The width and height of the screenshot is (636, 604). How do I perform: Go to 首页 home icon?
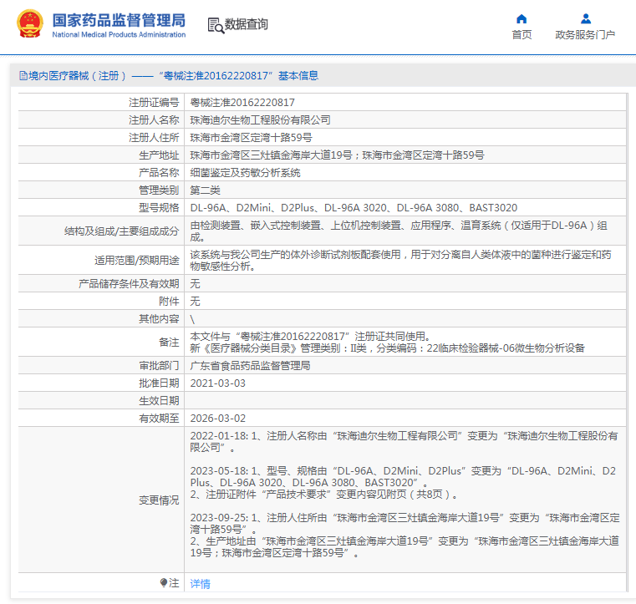coord(522,18)
